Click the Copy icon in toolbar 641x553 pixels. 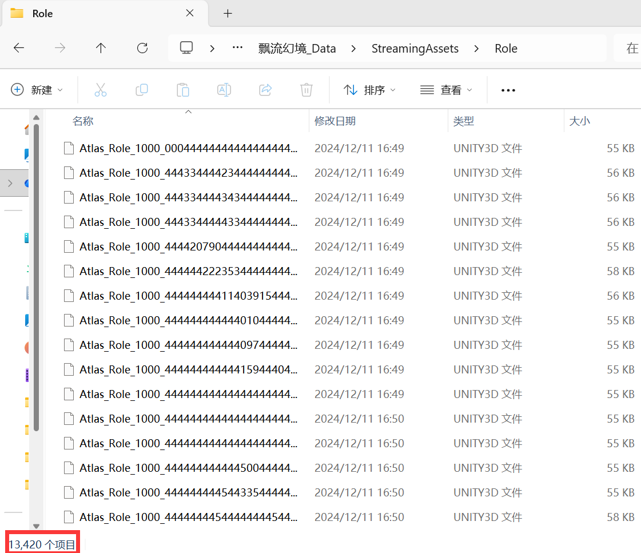[142, 90]
